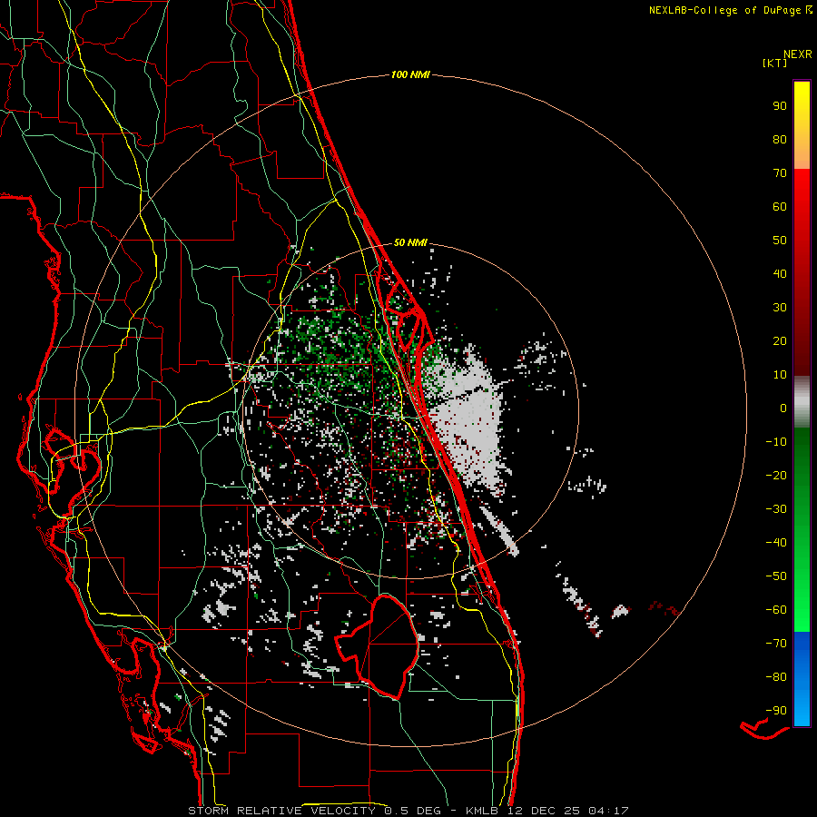
Task: Click the 90 value on velocity scale
Action: click(780, 106)
